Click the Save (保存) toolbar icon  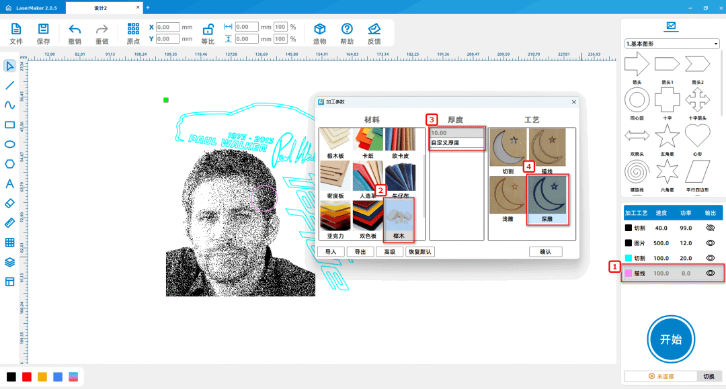click(x=43, y=29)
